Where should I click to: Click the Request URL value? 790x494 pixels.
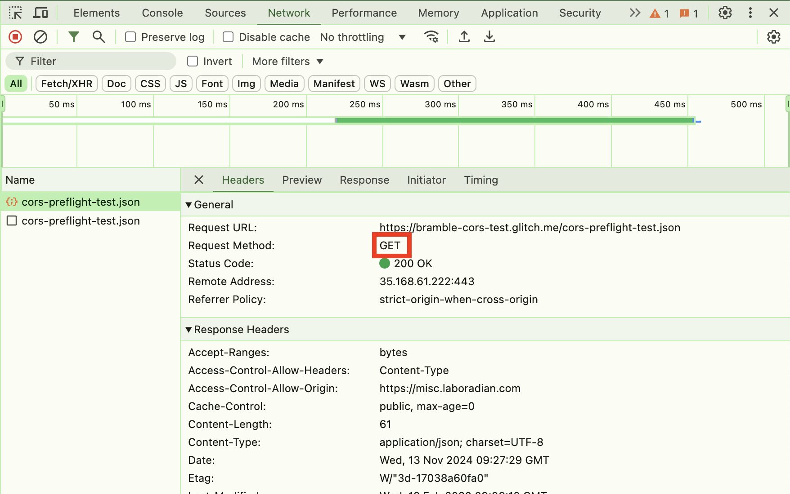point(530,227)
